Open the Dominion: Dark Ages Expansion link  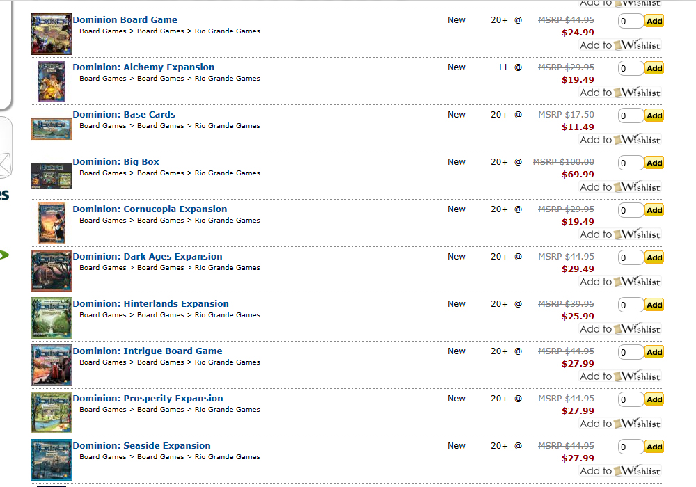pos(148,256)
